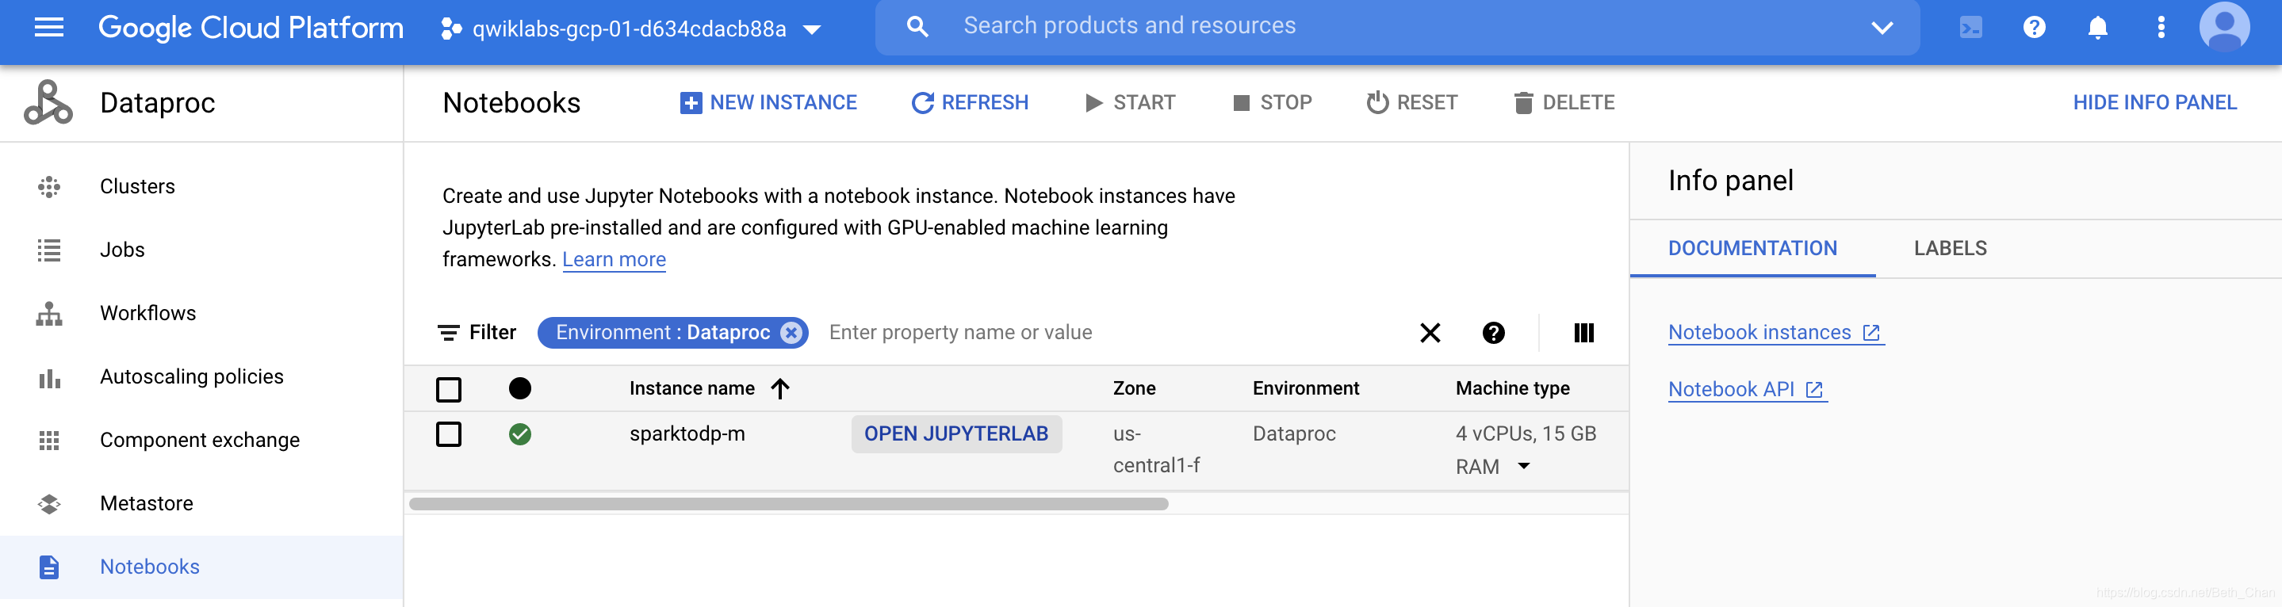Click the green running status icon for sparktodp-m
Viewport: 2282px width, 607px height.
point(520,434)
